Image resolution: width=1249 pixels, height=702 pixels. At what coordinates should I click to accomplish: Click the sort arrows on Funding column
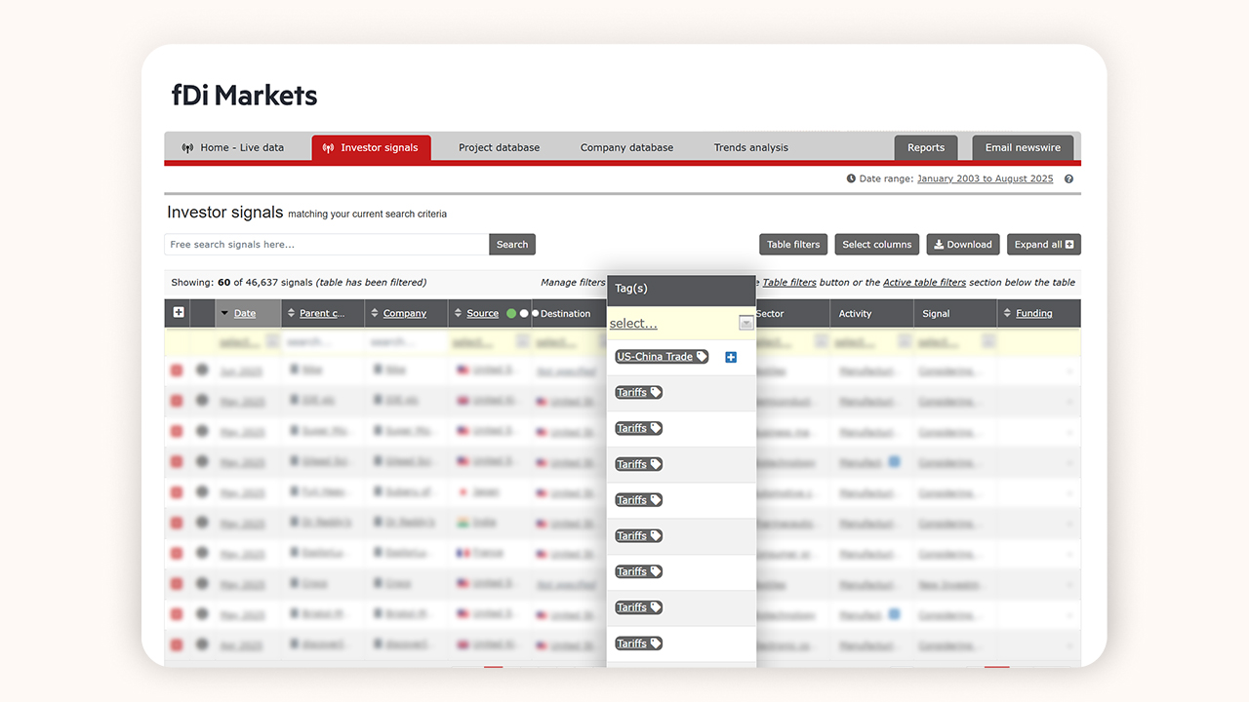pos(1007,314)
